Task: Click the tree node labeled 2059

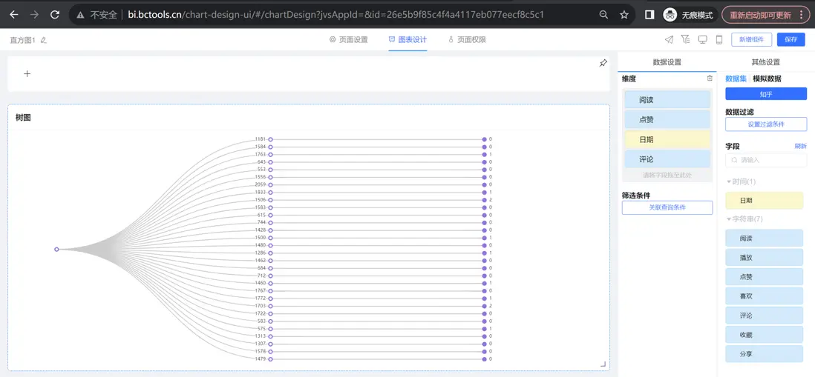Action: (270, 184)
